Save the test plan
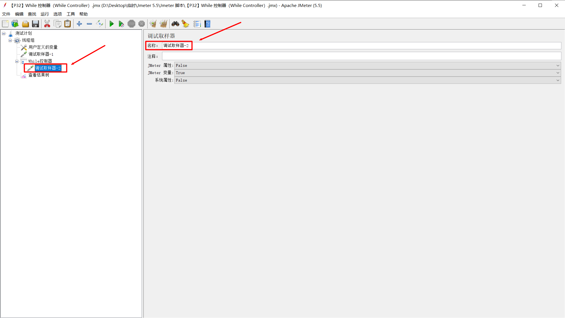565x318 pixels. click(36, 24)
